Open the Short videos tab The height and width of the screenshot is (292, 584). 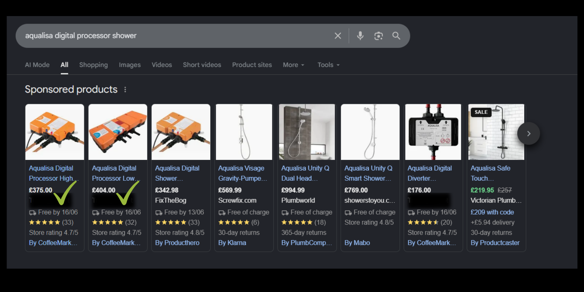202,65
